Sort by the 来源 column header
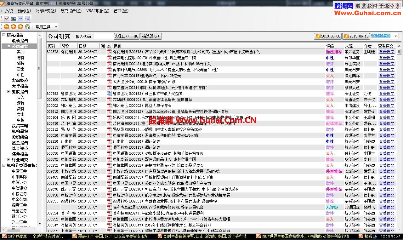Viewport: 403px width, 240px height. click(353, 46)
